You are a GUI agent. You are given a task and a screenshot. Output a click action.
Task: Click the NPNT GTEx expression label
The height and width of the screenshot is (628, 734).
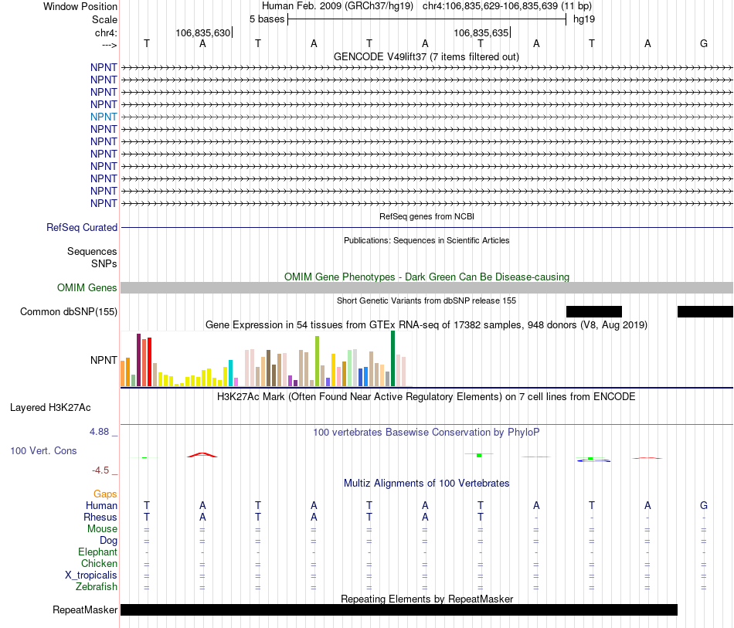[x=104, y=360]
